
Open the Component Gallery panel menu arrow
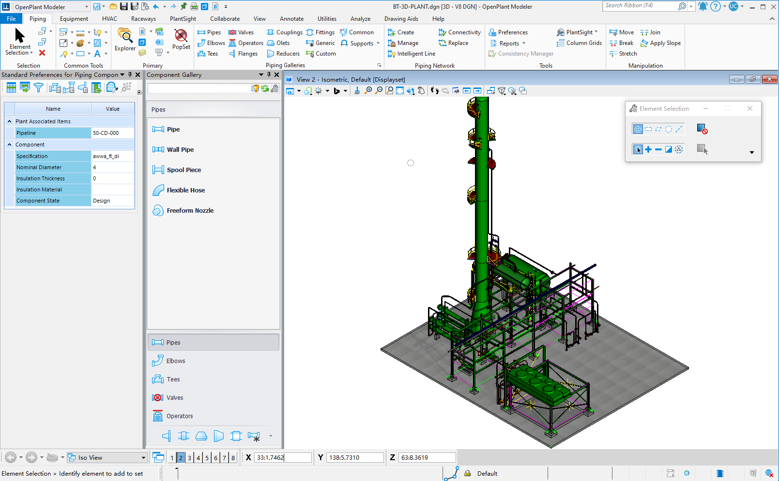coord(261,75)
